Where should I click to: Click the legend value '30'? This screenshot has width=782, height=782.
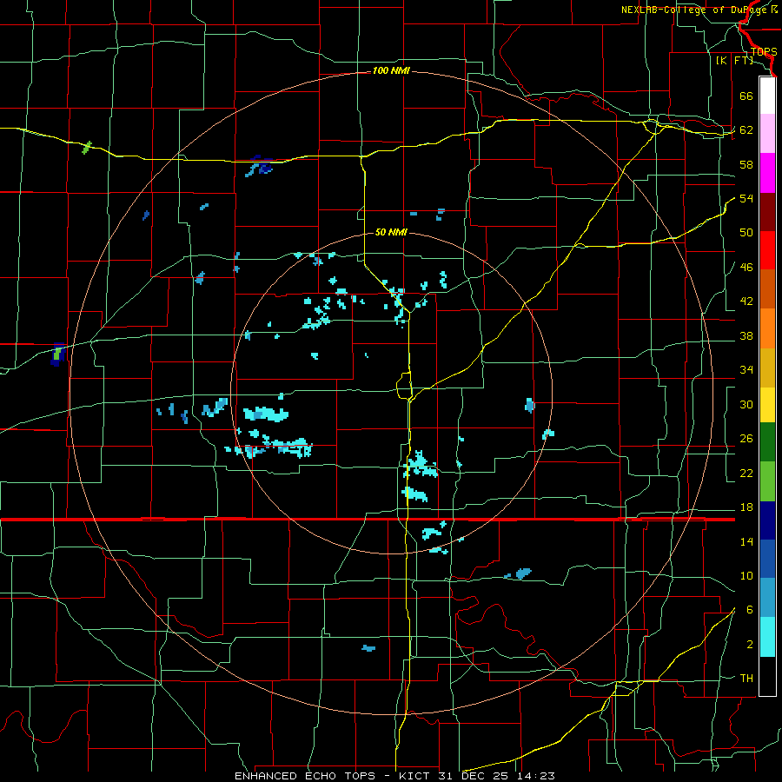(746, 404)
